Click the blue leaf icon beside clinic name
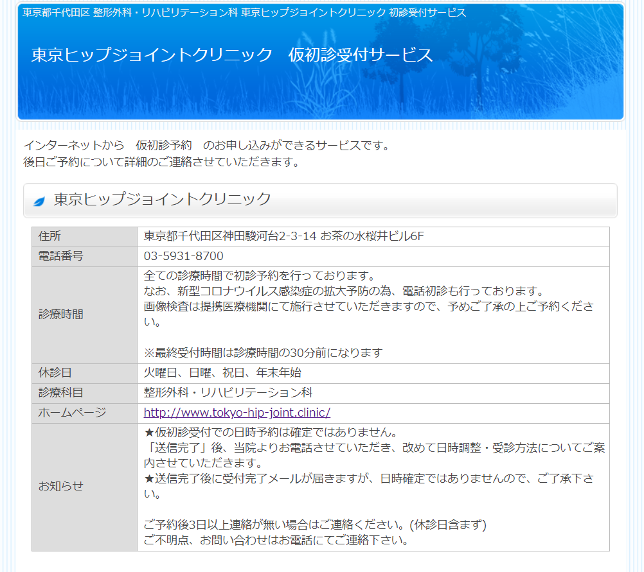This screenshot has width=644, height=572. click(x=39, y=201)
